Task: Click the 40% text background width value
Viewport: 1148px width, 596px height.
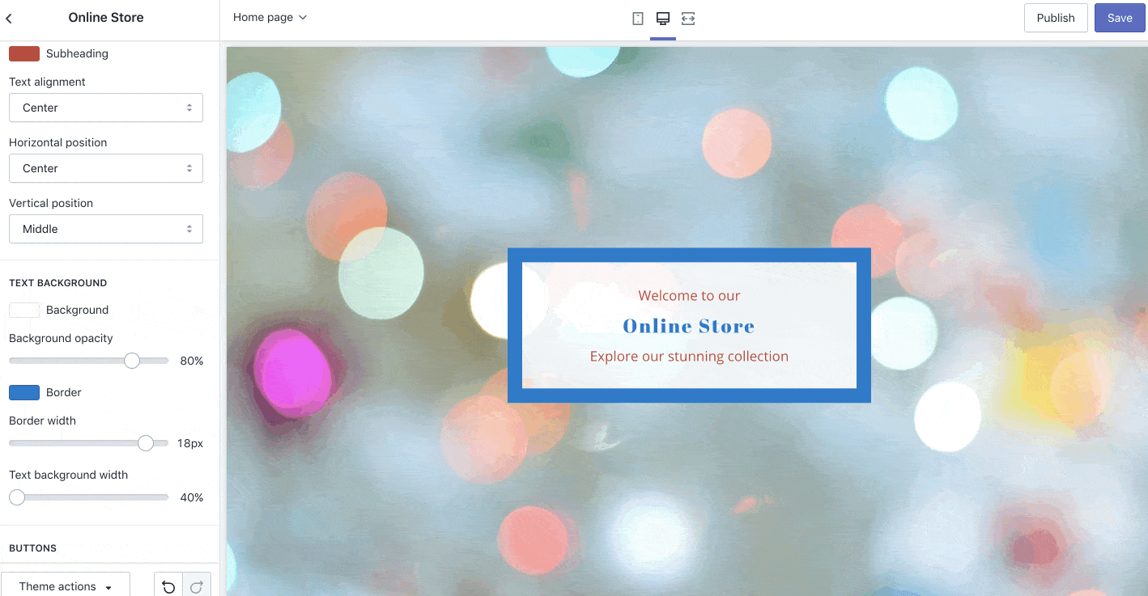Action: pyautogui.click(x=192, y=497)
